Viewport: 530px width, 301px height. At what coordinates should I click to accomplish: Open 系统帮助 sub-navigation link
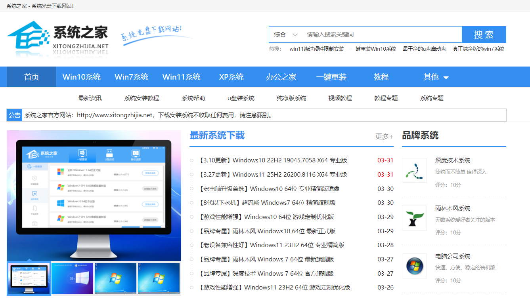[193, 98]
